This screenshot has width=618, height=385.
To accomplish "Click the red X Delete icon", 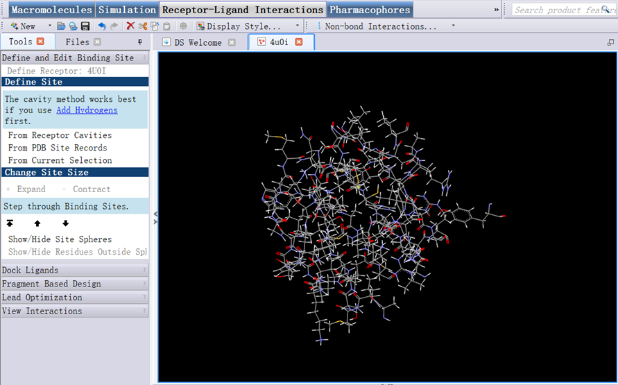I will (130, 26).
